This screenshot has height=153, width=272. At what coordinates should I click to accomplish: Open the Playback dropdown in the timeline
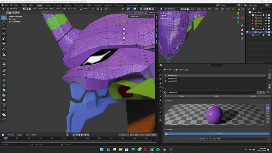point(11,135)
